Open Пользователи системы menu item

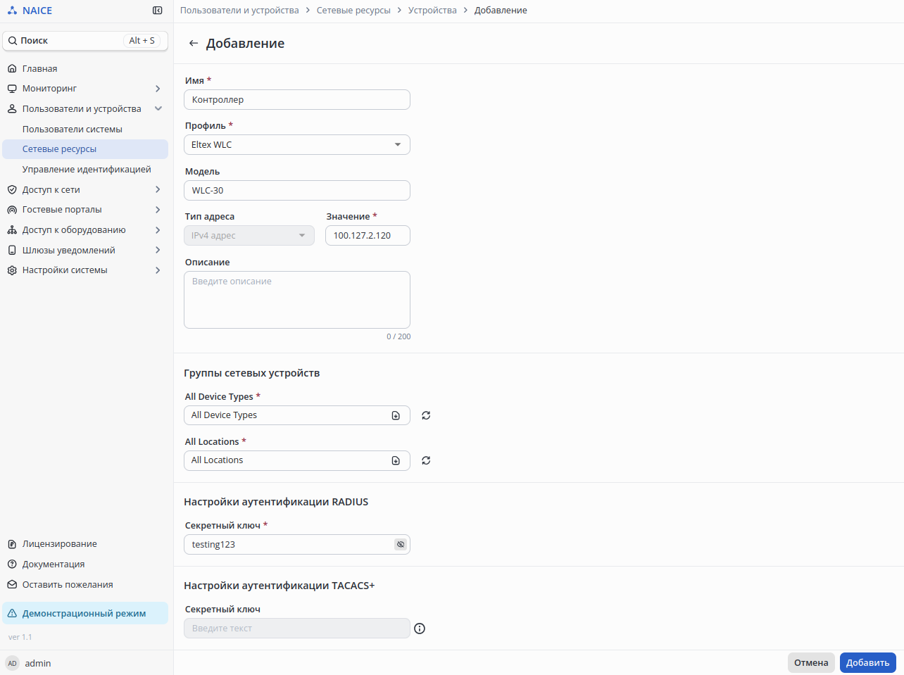(x=73, y=130)
